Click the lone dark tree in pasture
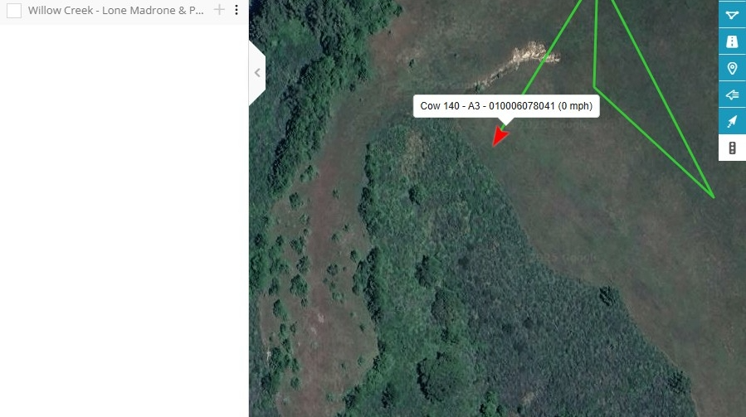The width and height of the screenshot is (746, 417). click(x=607, y=295)
